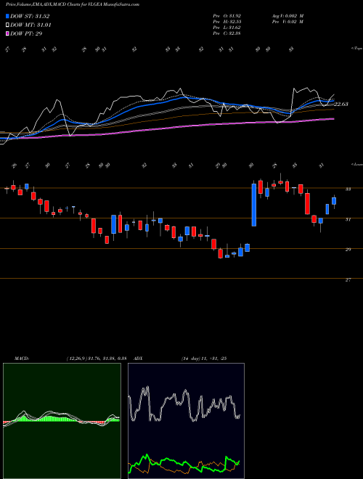Click the MACD (12,26,9) parameters text
This screenshot has height=479, width=363.
97,359
